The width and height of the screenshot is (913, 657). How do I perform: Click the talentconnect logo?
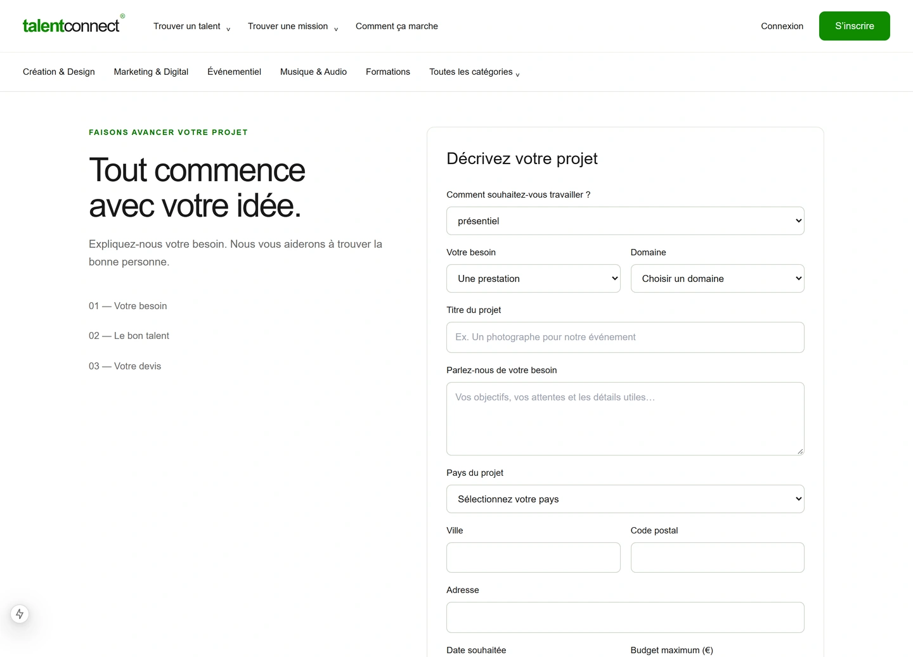pyautogui.click(x=74, y=25)
